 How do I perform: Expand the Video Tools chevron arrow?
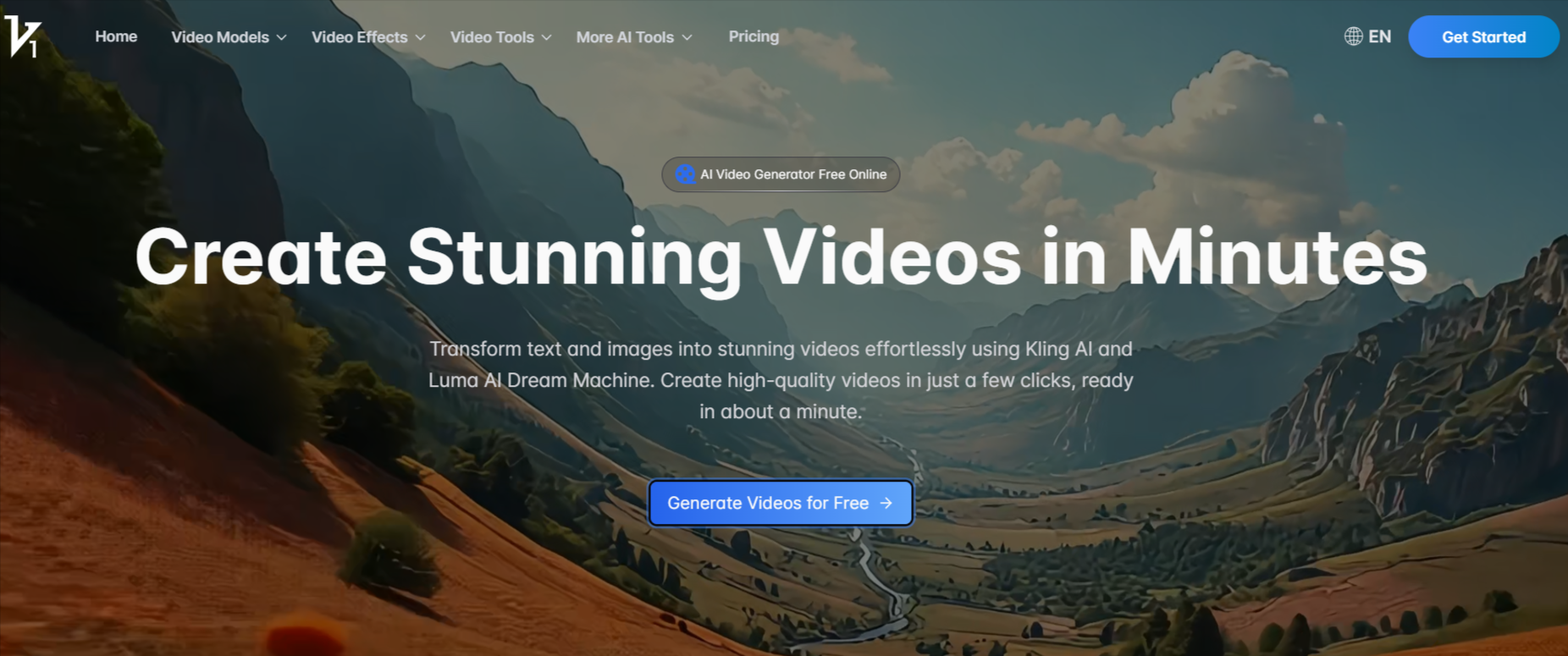tap(547, 38)
